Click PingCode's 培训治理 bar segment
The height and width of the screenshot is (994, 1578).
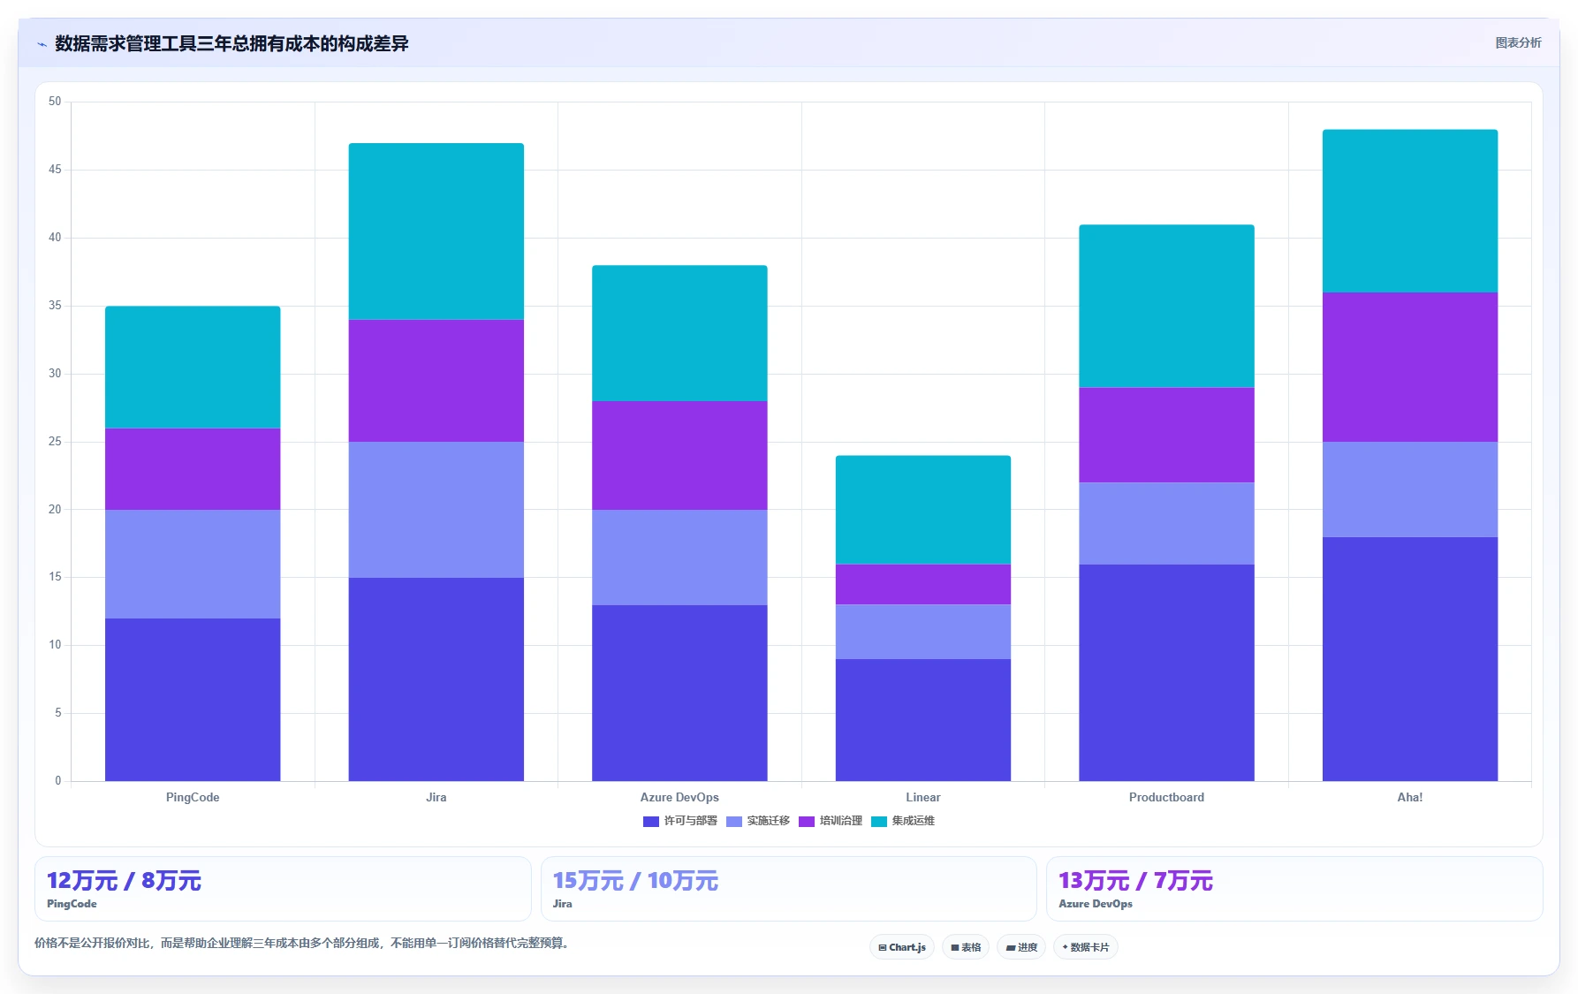pyautogui.click(x=193, y=469)
